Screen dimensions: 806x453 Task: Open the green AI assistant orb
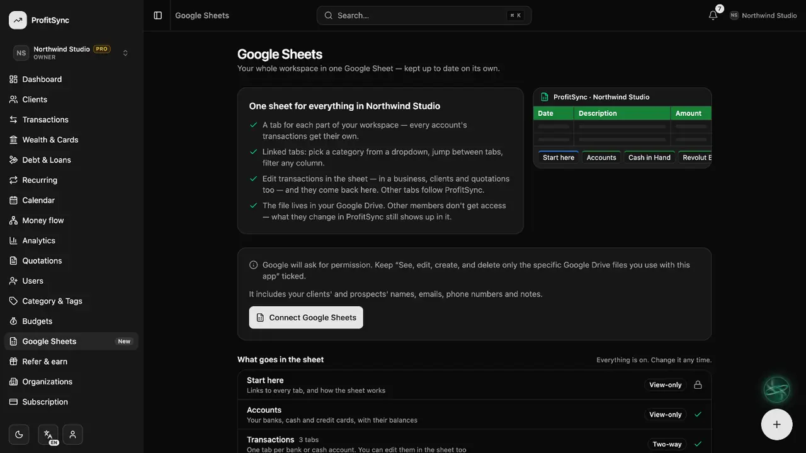tap(776, 389)
